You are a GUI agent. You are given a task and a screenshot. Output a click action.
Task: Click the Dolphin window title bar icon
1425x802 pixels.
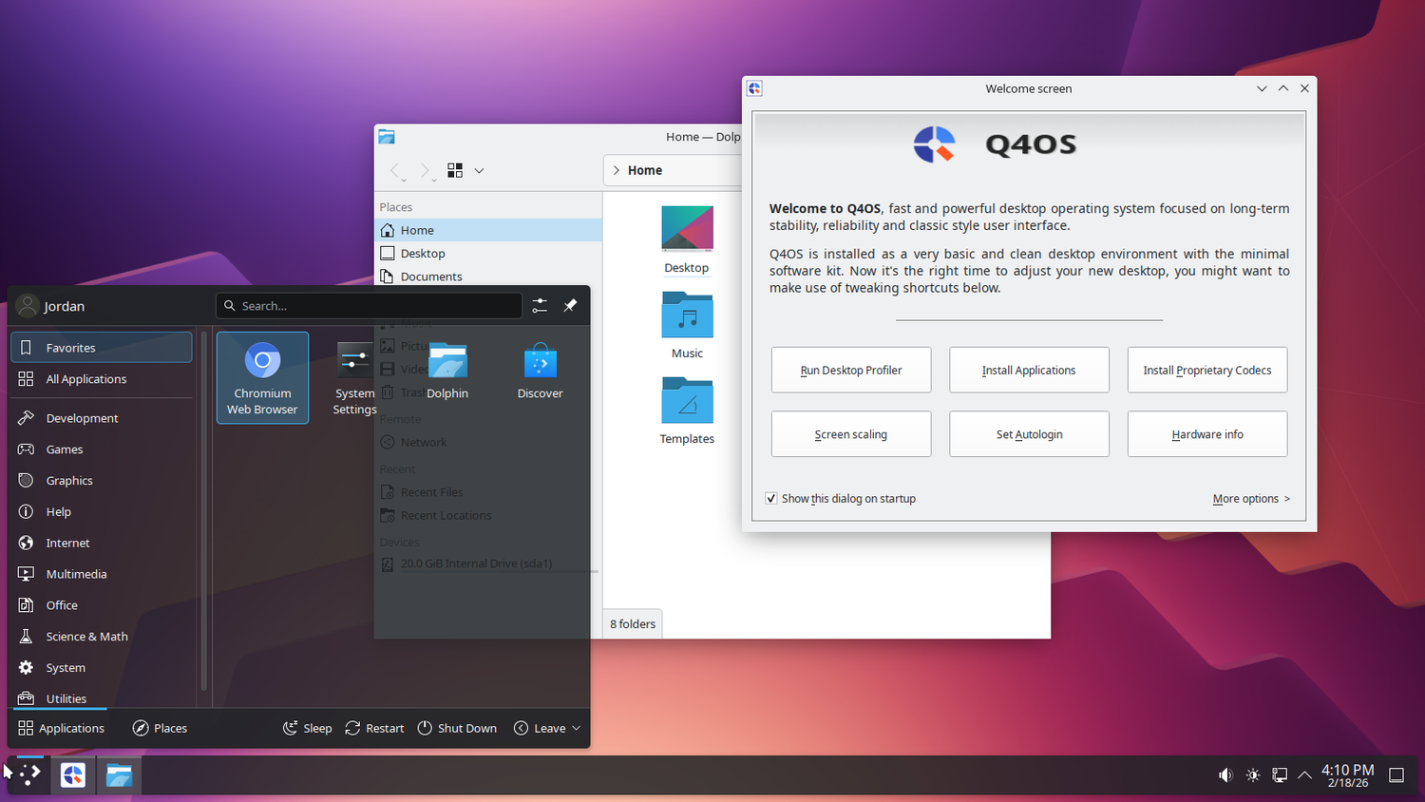[387, 137]
